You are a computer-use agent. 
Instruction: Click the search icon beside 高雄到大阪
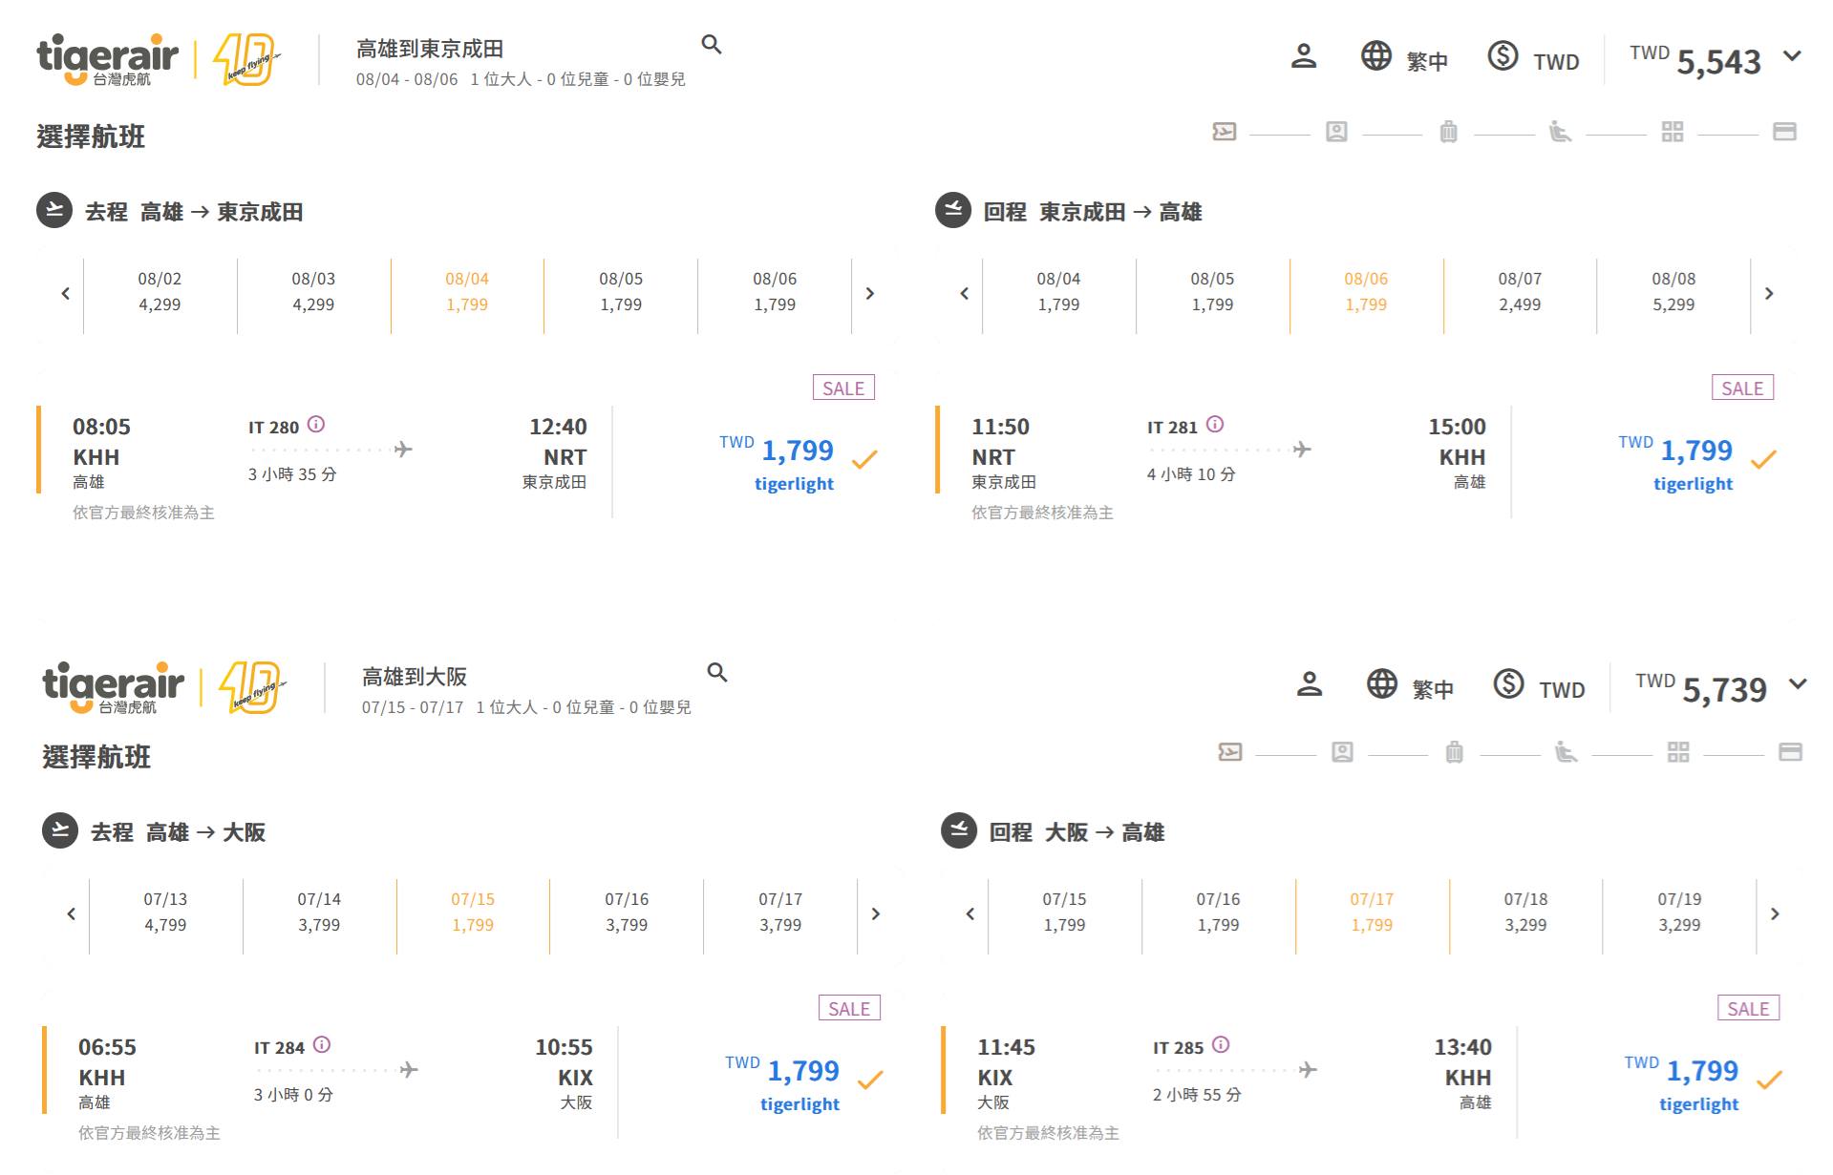tap(716, 673)
